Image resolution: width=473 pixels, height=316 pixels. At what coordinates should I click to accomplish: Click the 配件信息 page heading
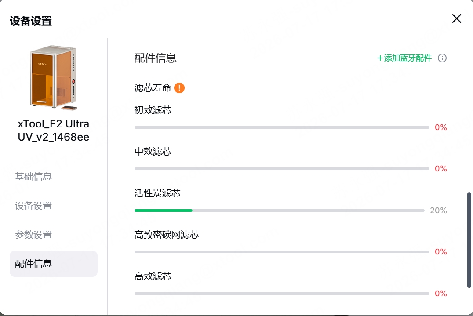(155, 58)
